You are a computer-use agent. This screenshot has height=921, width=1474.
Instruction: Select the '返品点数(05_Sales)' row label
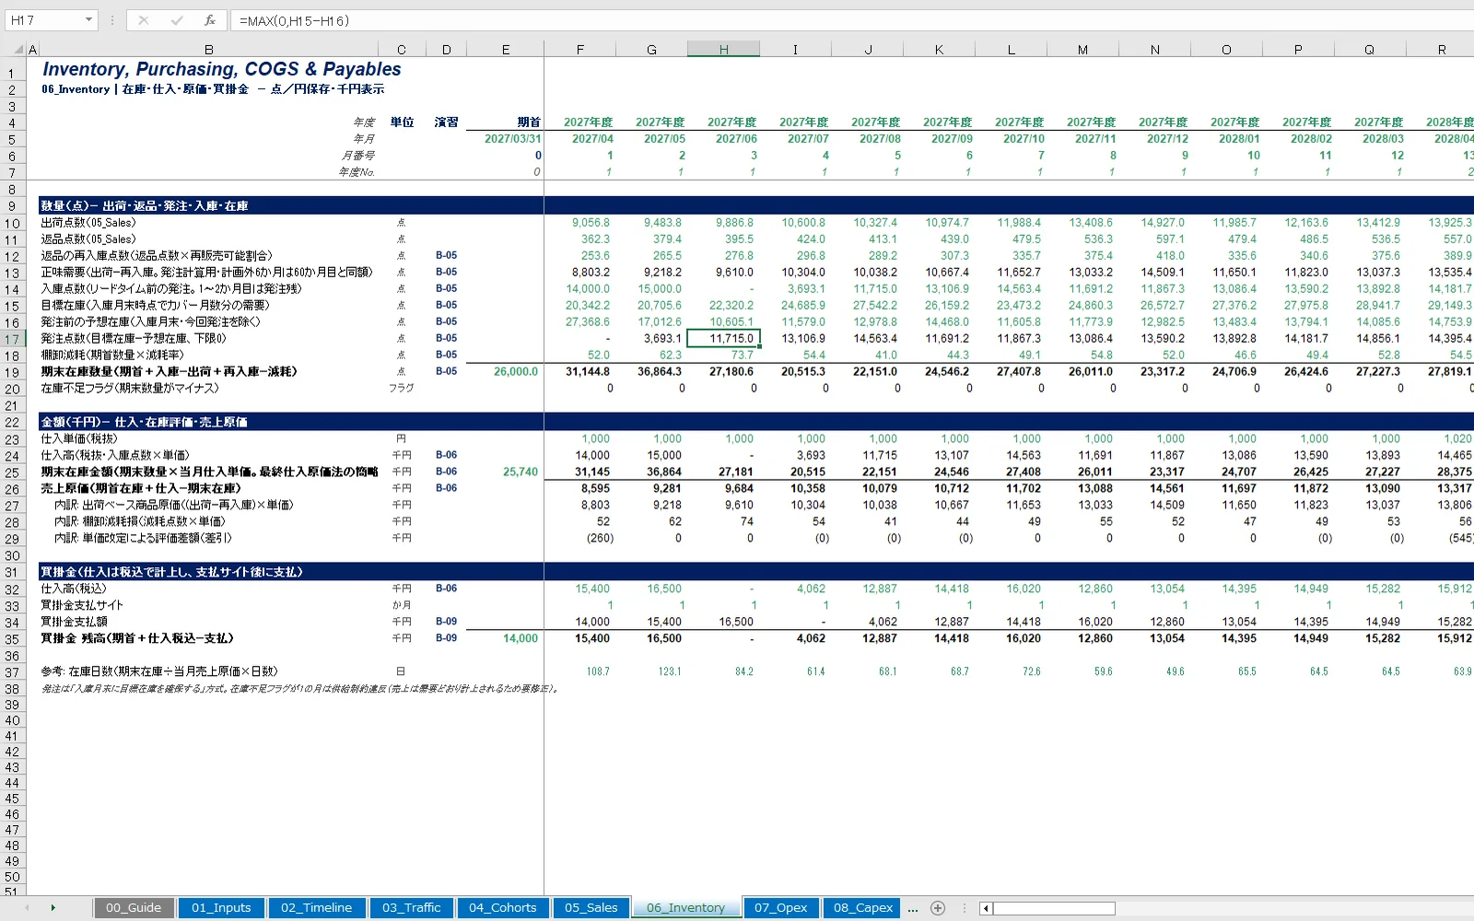click(x=88, y=239)
